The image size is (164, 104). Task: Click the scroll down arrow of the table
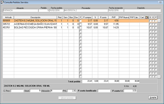click(x=159, y=77)
